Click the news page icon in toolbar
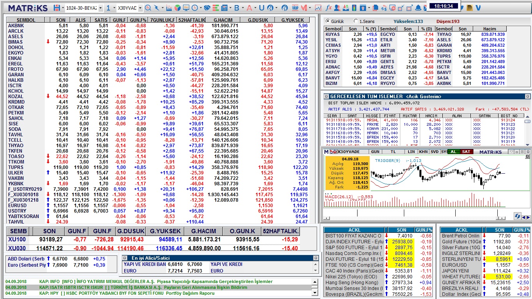This screenshot has height=299, width=532. tap(224, 8)
